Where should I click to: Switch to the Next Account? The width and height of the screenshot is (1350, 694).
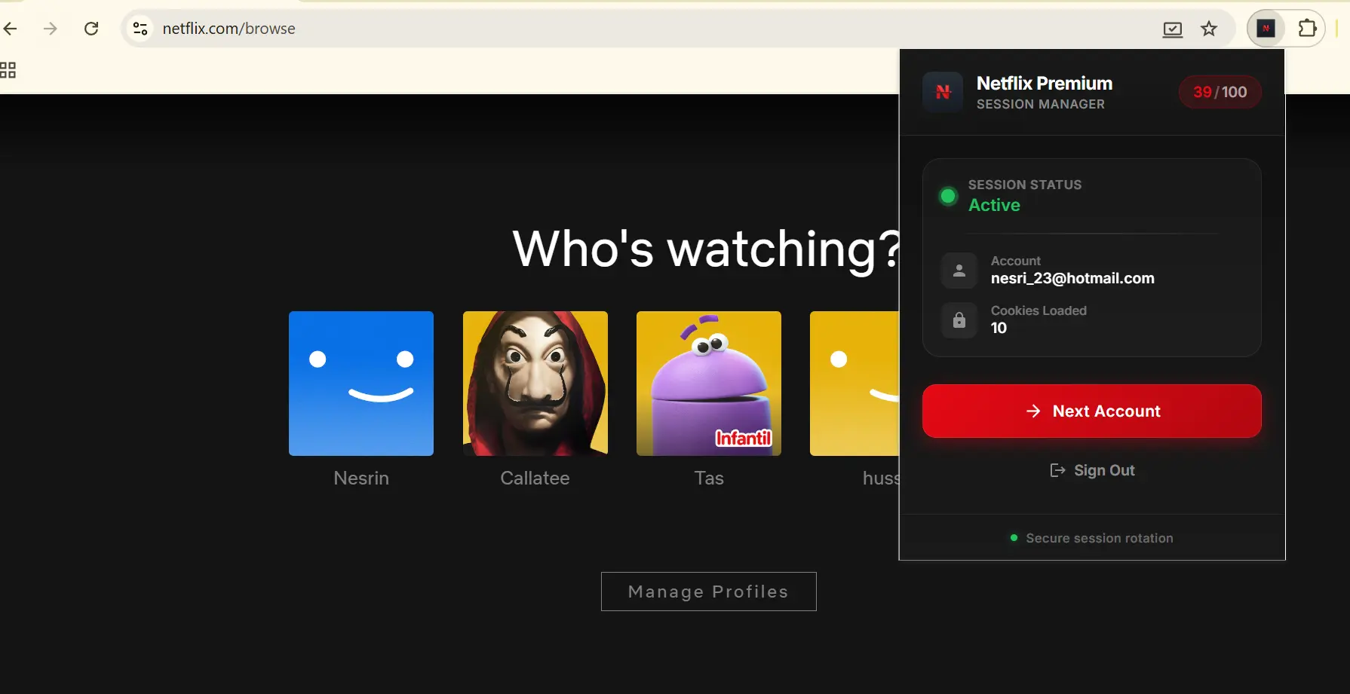click(1092, 411)
